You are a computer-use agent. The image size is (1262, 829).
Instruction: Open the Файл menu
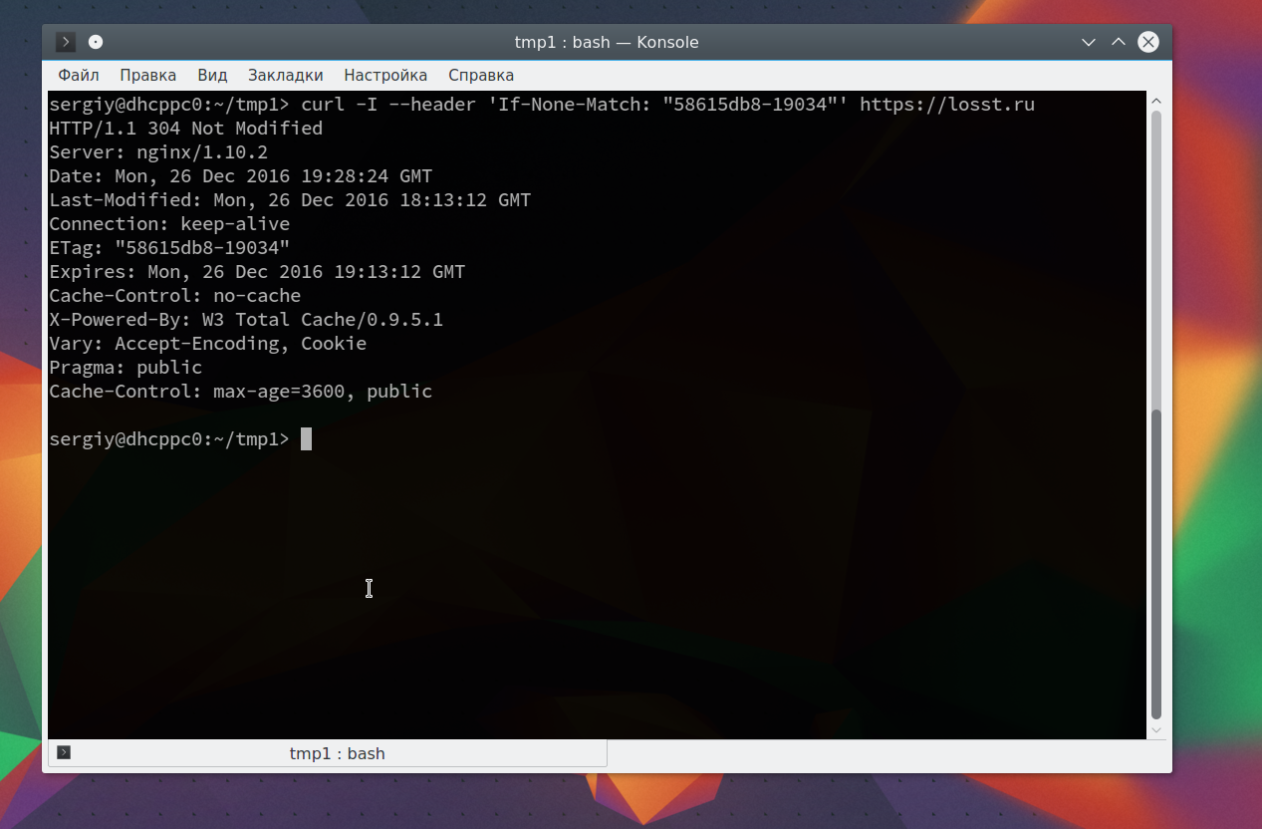79,75
